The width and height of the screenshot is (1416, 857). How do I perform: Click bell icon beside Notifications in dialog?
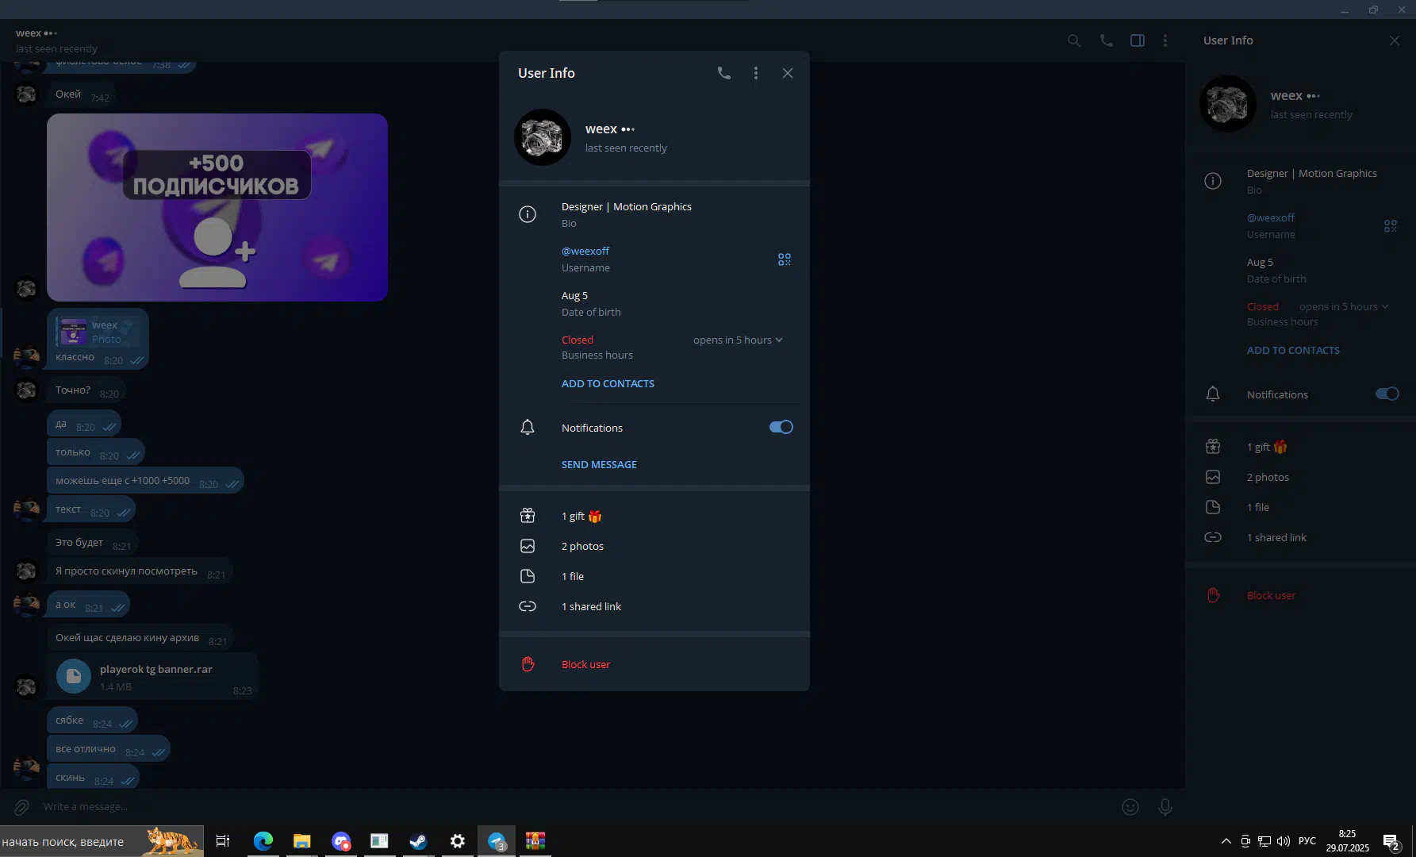[528, 428]
